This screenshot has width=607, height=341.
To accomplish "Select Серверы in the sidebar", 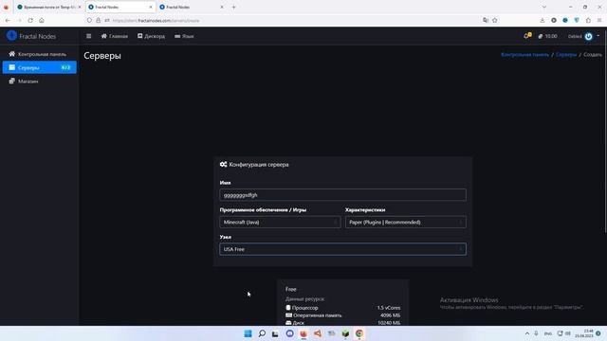I will click(39, 67).
